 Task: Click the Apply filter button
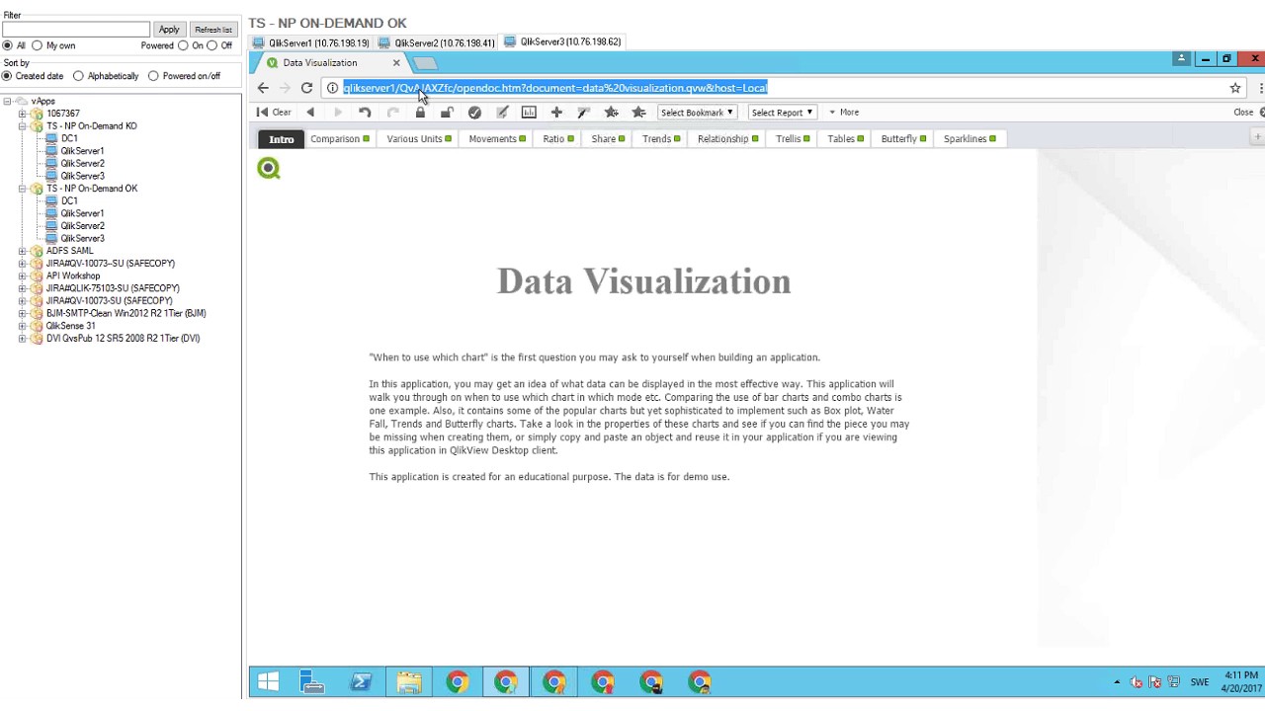(x=169, y=30)
